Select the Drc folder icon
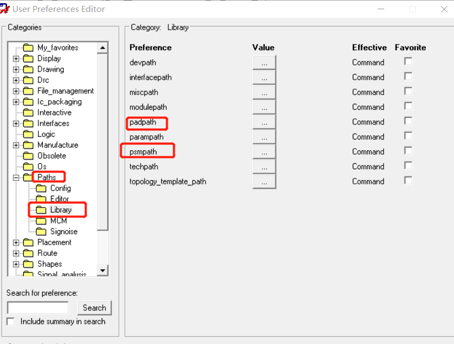The width and height of the screenshot is (454, 344). pos(28,80)
